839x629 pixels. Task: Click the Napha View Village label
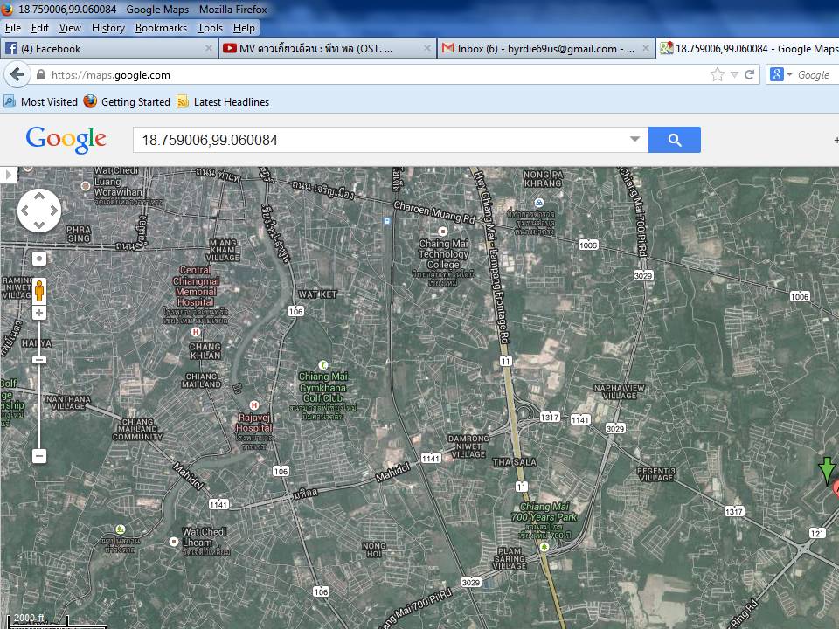coord(619,391)
